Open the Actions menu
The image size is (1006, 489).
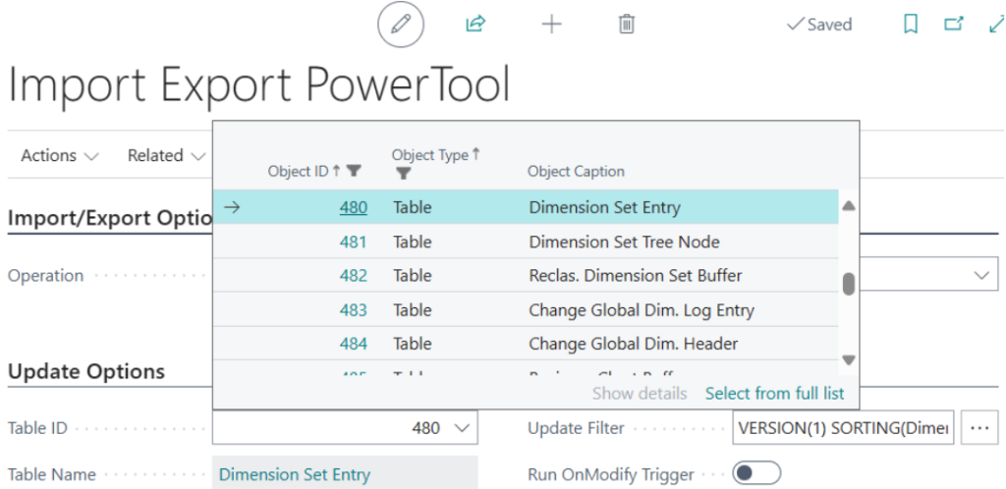point(60,155)
